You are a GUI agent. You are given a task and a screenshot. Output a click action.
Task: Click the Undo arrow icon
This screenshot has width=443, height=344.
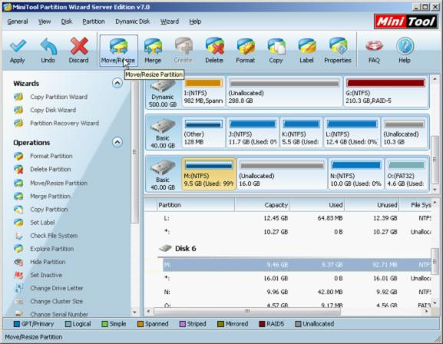[48, 46]
